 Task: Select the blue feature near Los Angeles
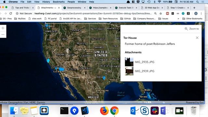point(61,69)
